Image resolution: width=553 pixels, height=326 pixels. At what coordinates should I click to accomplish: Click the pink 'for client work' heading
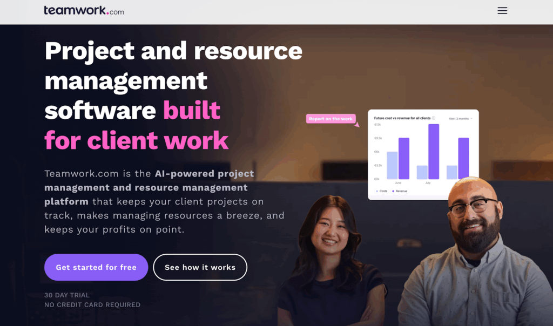click(137, 140)
